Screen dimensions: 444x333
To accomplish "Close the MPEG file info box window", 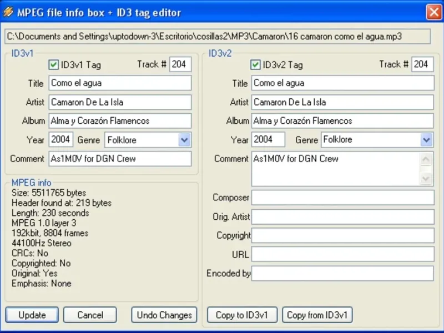I will click(434, 12).
